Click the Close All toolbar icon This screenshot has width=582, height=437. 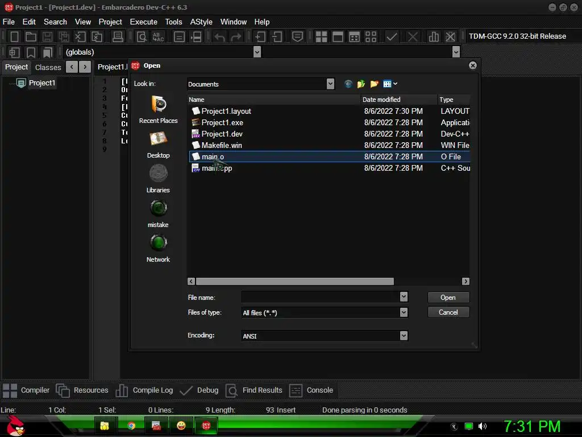click(x=97, y=36)
